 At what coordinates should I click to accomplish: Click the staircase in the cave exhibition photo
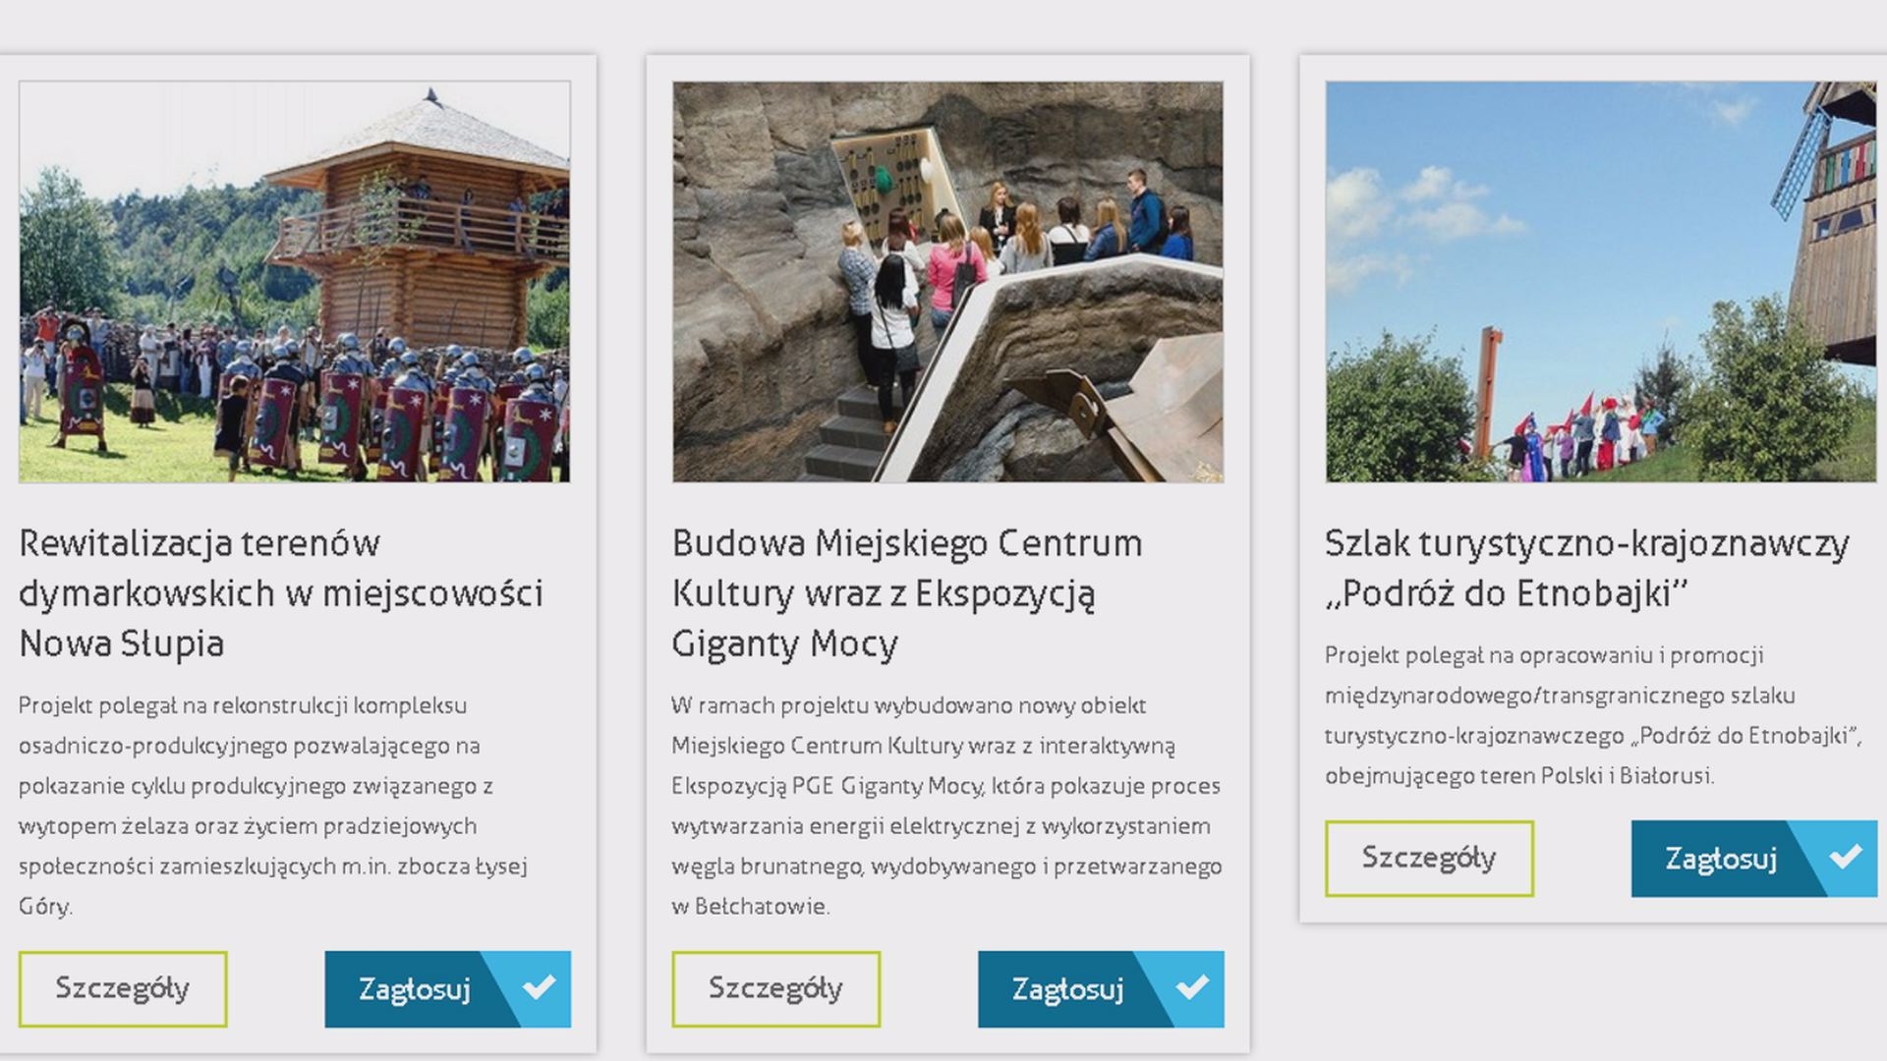pyautogui.click(x=855, y=432)
